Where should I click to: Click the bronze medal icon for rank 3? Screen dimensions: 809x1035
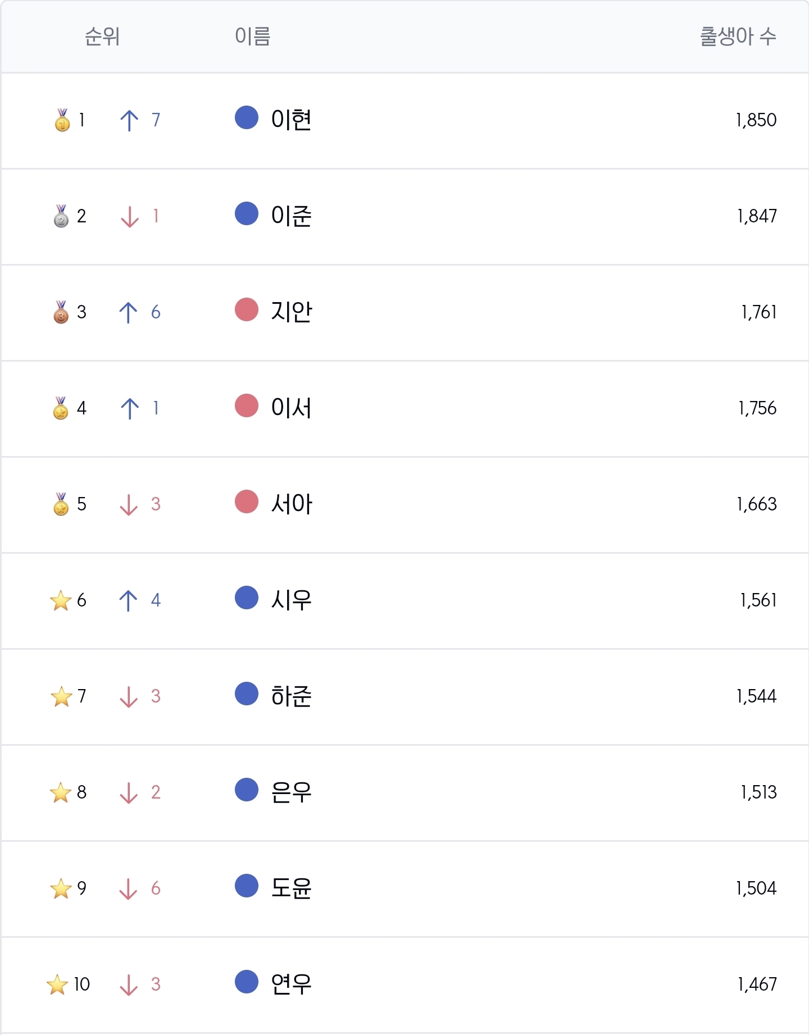click(x=61, y=312)
